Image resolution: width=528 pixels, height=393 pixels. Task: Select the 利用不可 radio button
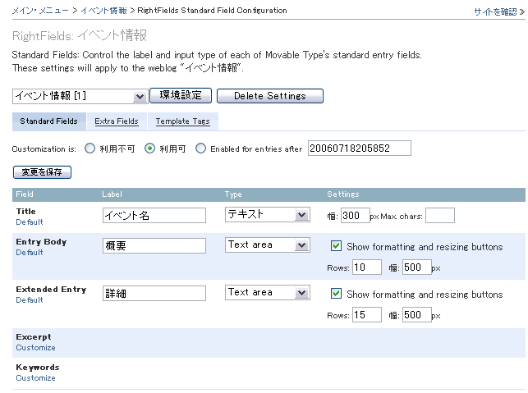[89, 149]
